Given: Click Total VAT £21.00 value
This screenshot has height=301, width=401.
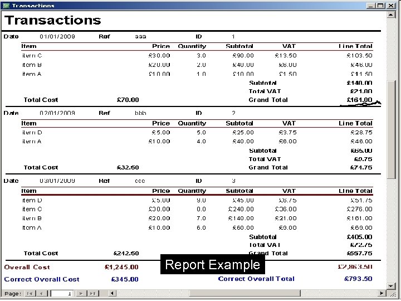Looking at the screenshot, I should [361, 91].
